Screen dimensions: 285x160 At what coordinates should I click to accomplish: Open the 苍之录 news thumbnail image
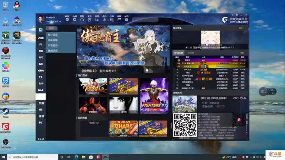(185, 104)
